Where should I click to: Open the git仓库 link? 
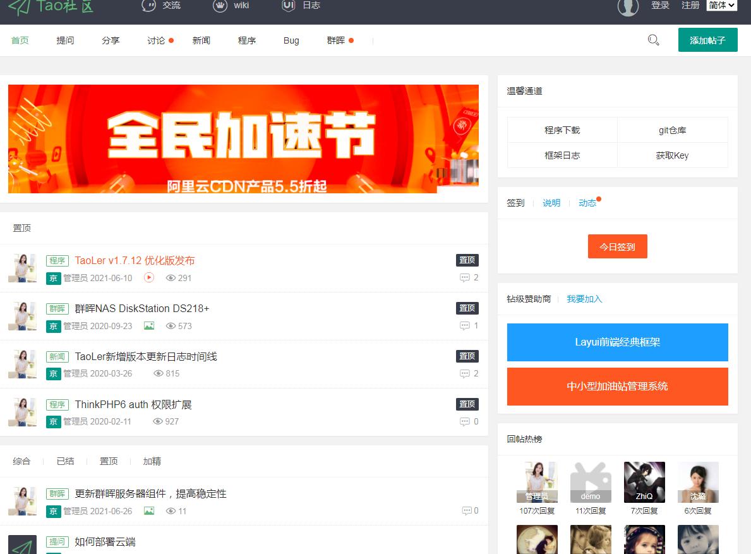coord(672,129)
